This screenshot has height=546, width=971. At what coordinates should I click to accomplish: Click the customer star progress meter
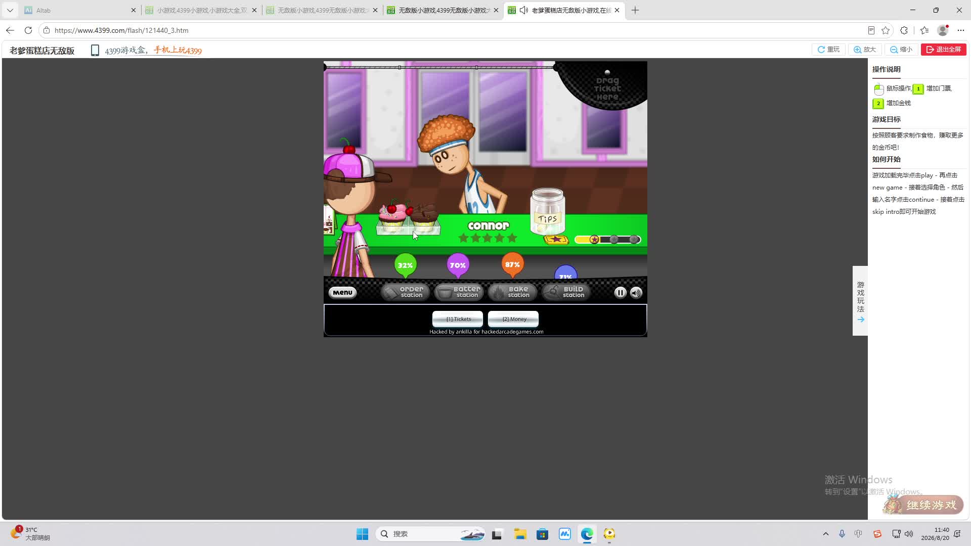607,240
